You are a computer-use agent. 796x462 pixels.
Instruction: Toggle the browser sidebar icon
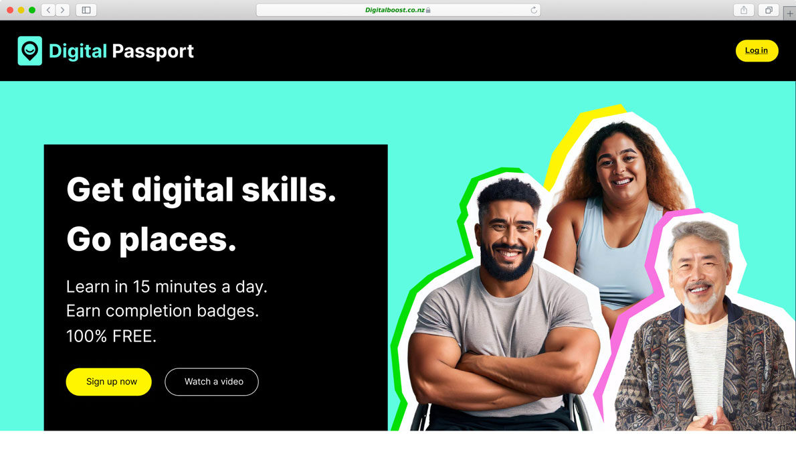[86, 10]
